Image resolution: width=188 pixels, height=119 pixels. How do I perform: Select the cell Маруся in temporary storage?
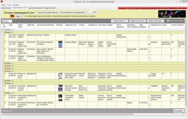point(133,105)
